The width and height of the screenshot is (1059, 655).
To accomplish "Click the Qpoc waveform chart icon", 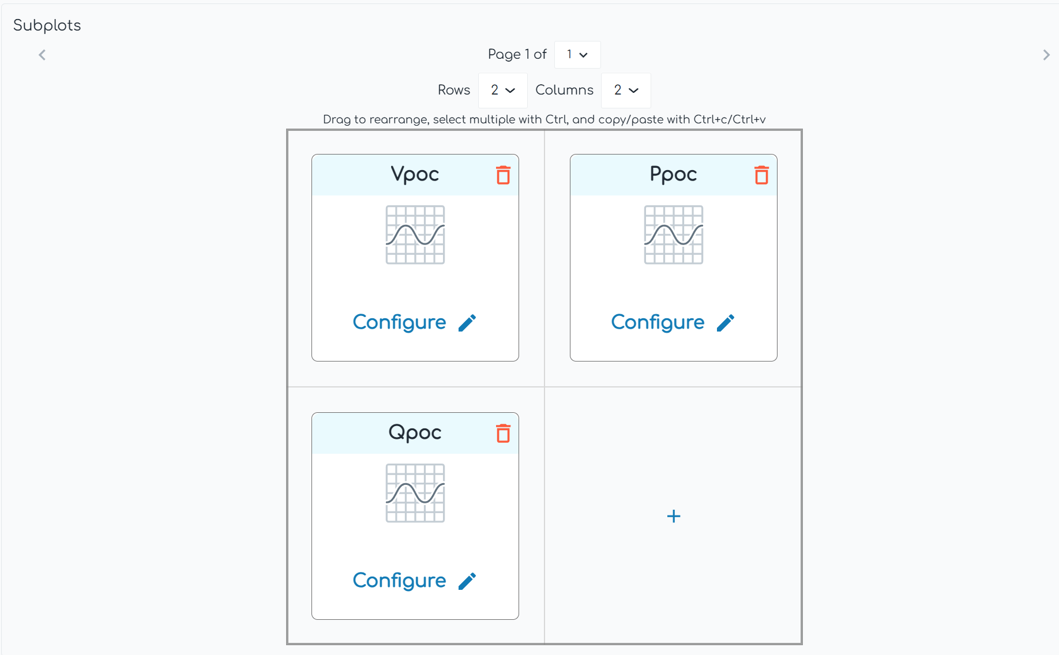I will click(x=415, y=493).
